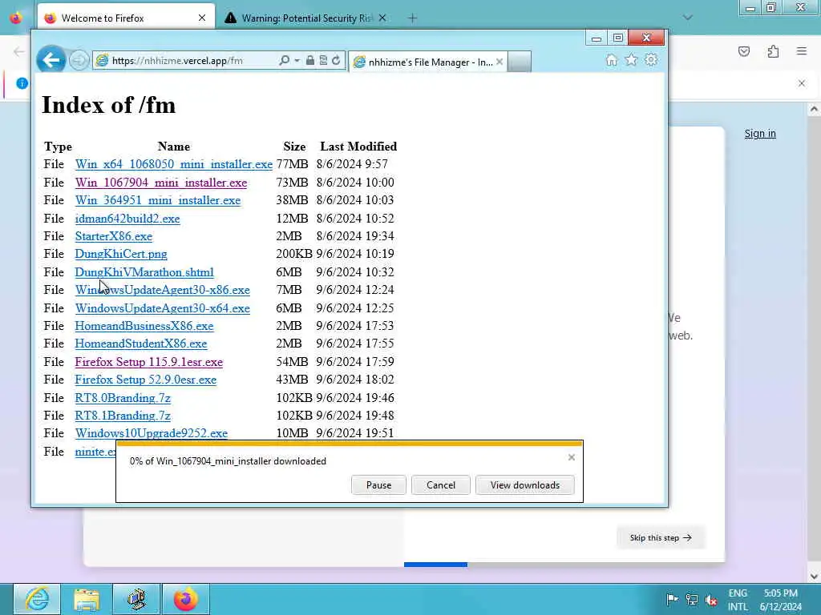821x615 pixels.
Task: Click Firefox scrollbar up arrow
Action: click(814, 109)
